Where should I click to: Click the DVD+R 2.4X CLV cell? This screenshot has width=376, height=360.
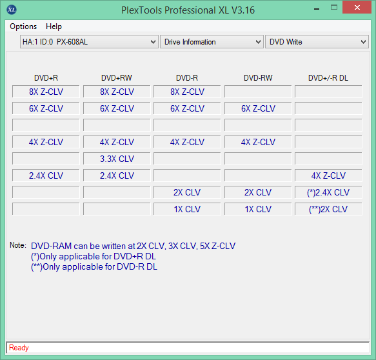(46, 175)
